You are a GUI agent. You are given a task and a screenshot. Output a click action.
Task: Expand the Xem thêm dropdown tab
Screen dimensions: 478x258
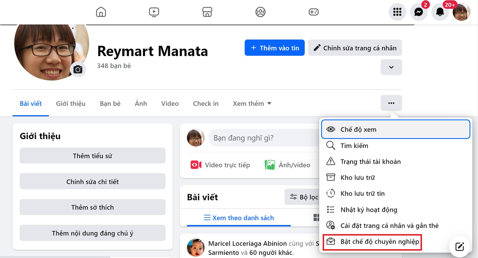[x=252, y=104]
